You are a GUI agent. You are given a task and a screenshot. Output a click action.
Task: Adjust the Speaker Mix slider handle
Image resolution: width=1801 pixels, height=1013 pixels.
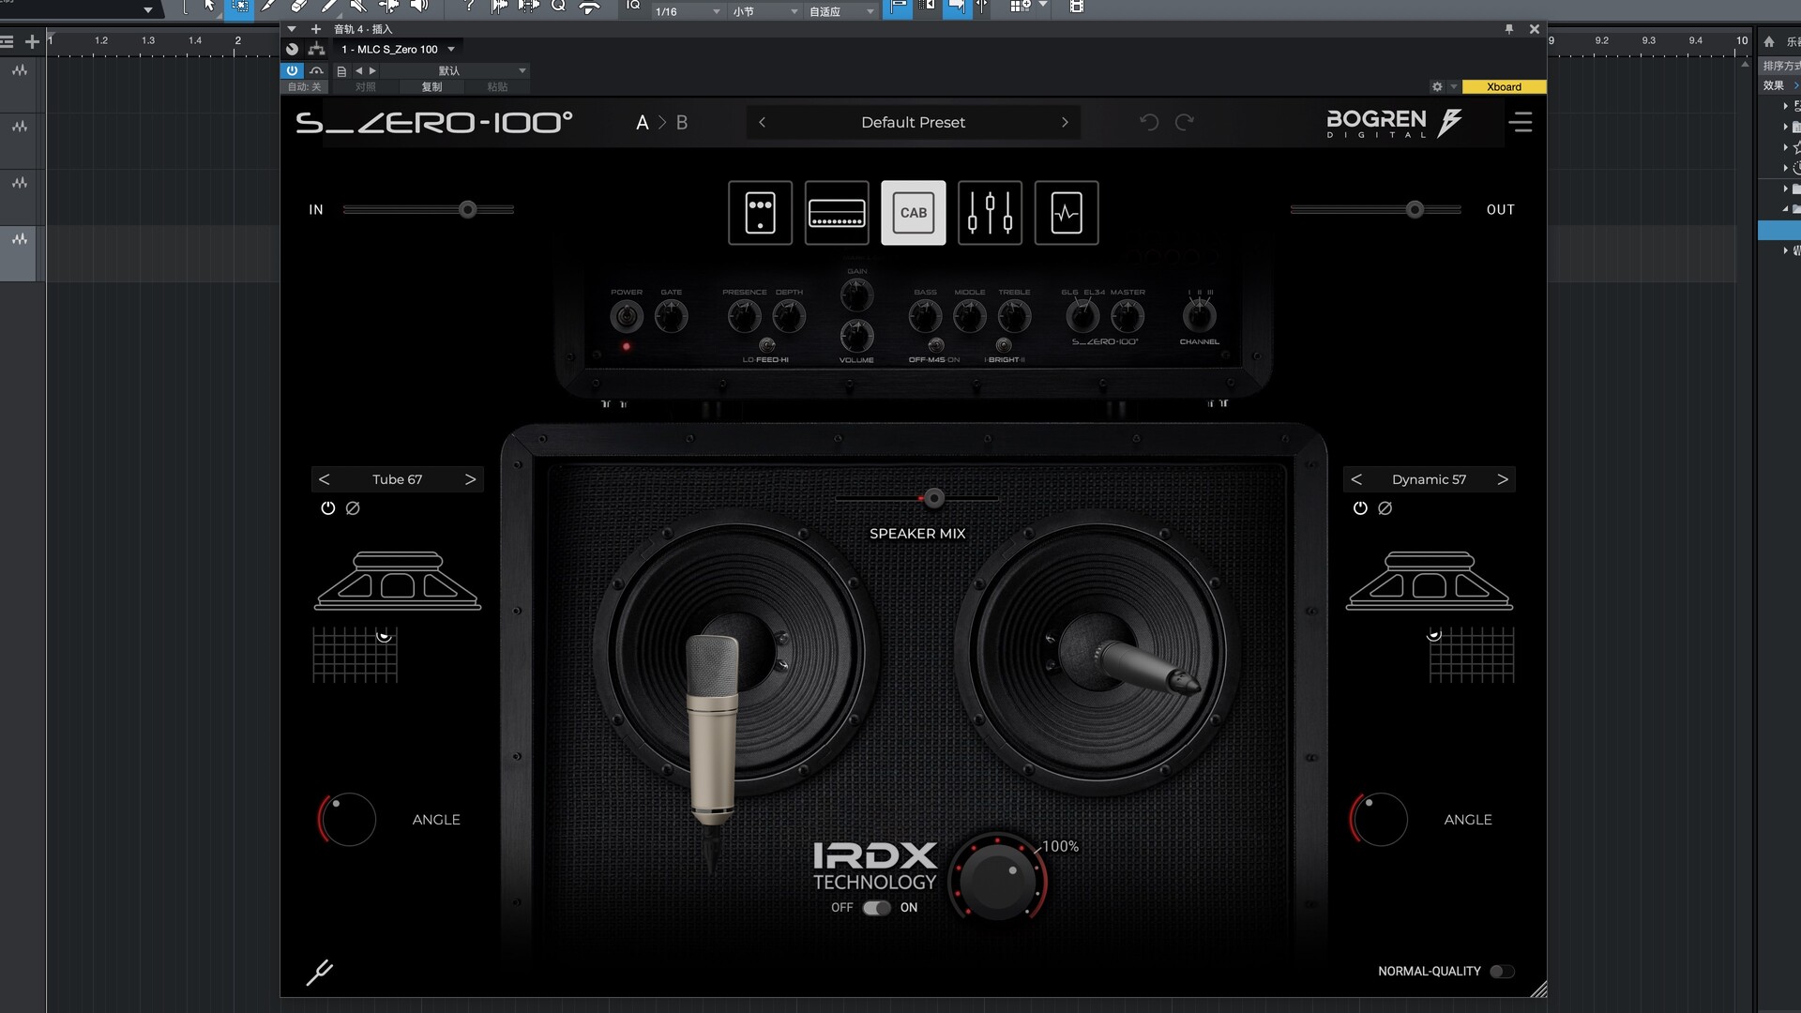point(933,498)
